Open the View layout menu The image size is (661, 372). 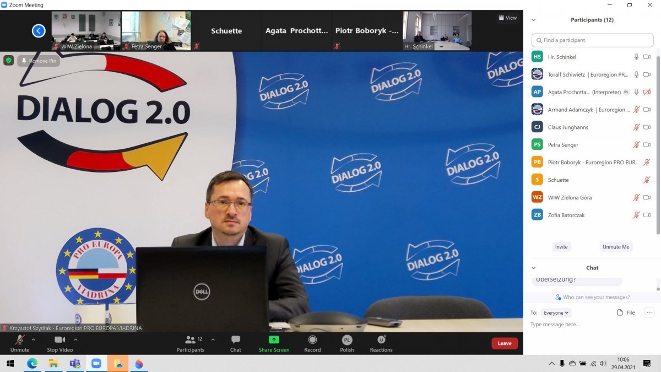click(507, 18)
